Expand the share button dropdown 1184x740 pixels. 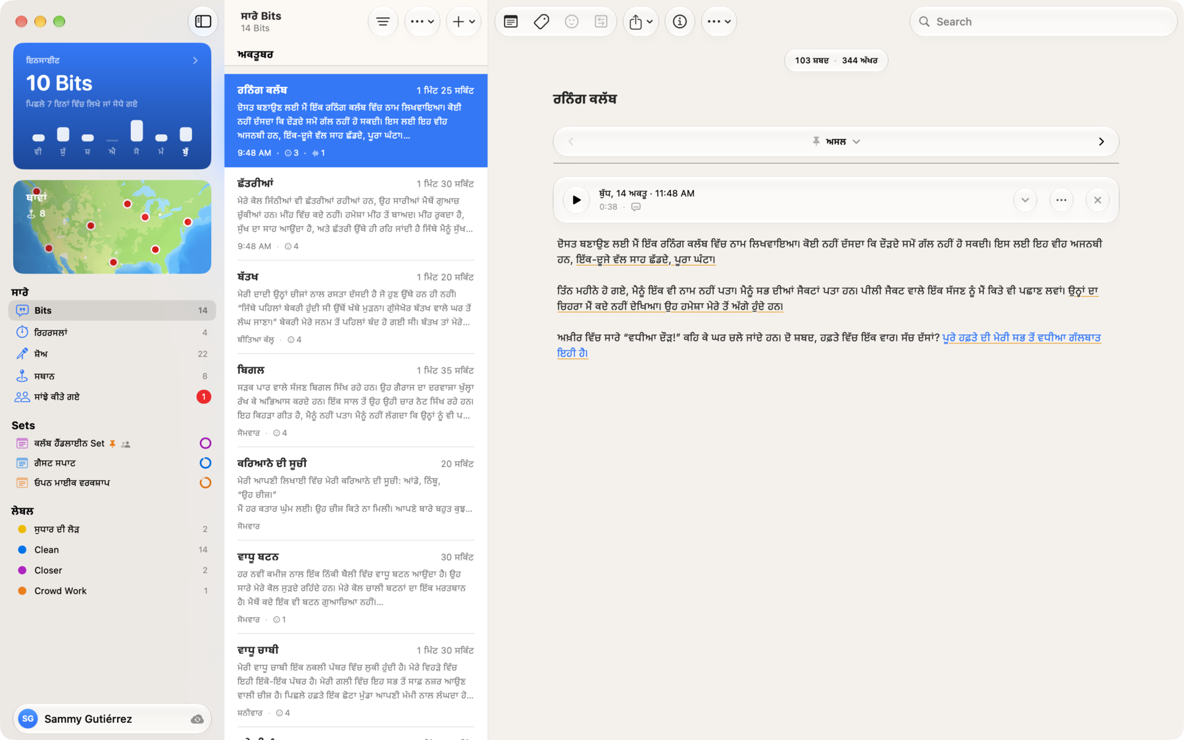[641, 22]
